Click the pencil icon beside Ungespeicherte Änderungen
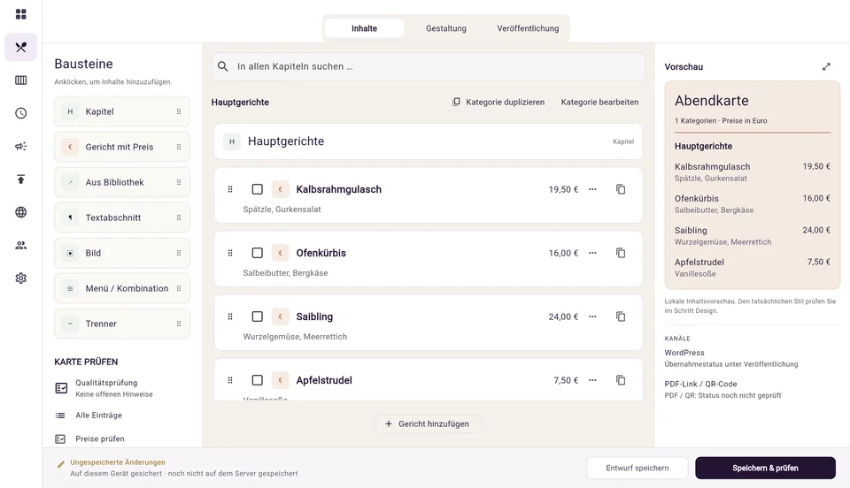850x488 pixels. coord(61,463)
